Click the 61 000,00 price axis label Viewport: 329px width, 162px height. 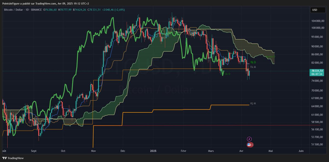[x=318, y=115]
